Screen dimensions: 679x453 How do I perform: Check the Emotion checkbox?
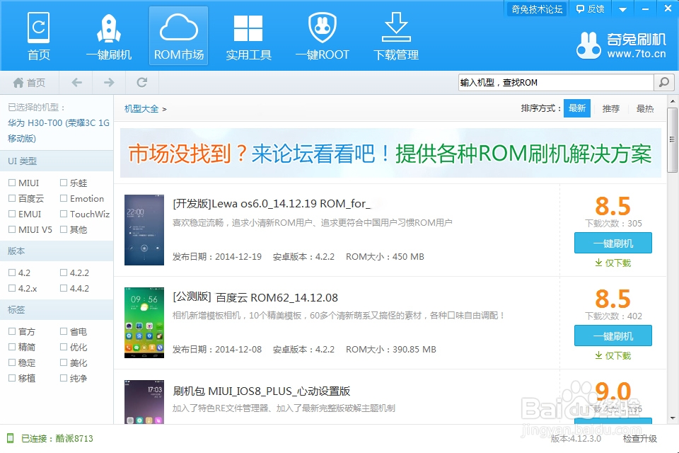pos(64,198)
